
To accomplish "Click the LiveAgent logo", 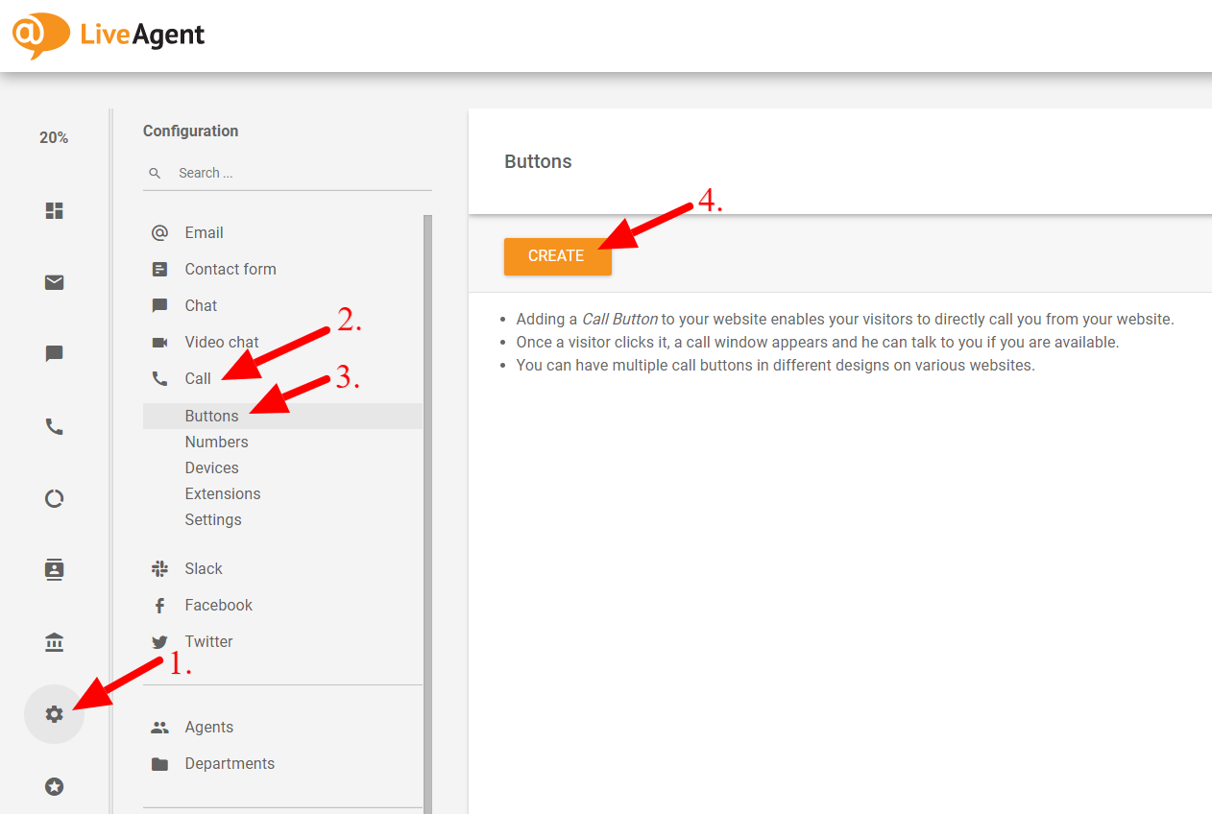I will pyautogui.click(x=109, y=36).
